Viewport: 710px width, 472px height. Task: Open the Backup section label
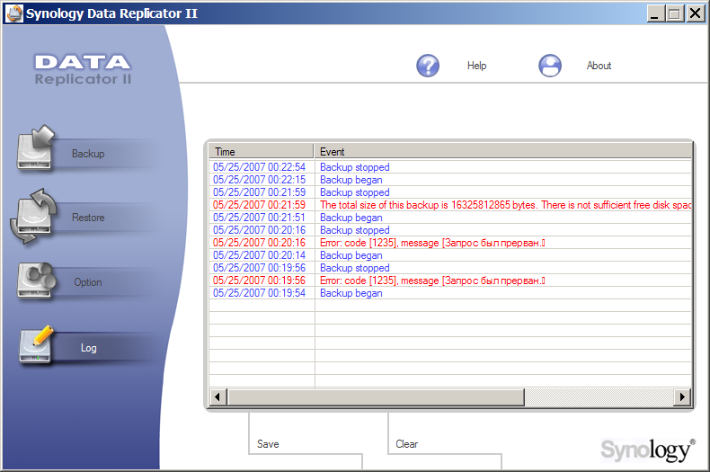(x=88, y=154)
